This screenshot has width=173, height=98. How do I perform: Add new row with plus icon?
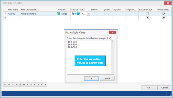(x=28, y=85)
